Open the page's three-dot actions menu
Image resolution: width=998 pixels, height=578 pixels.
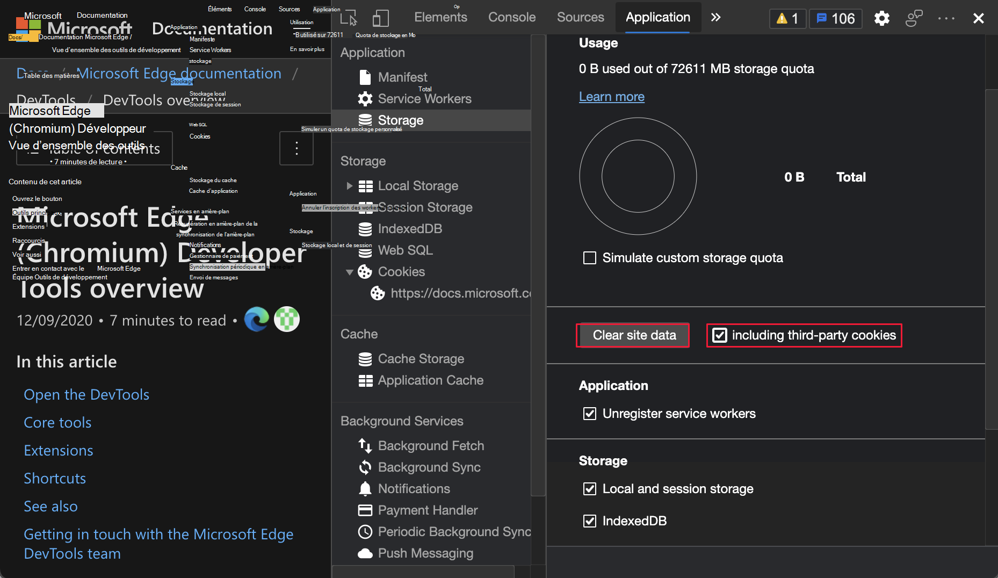296,148
